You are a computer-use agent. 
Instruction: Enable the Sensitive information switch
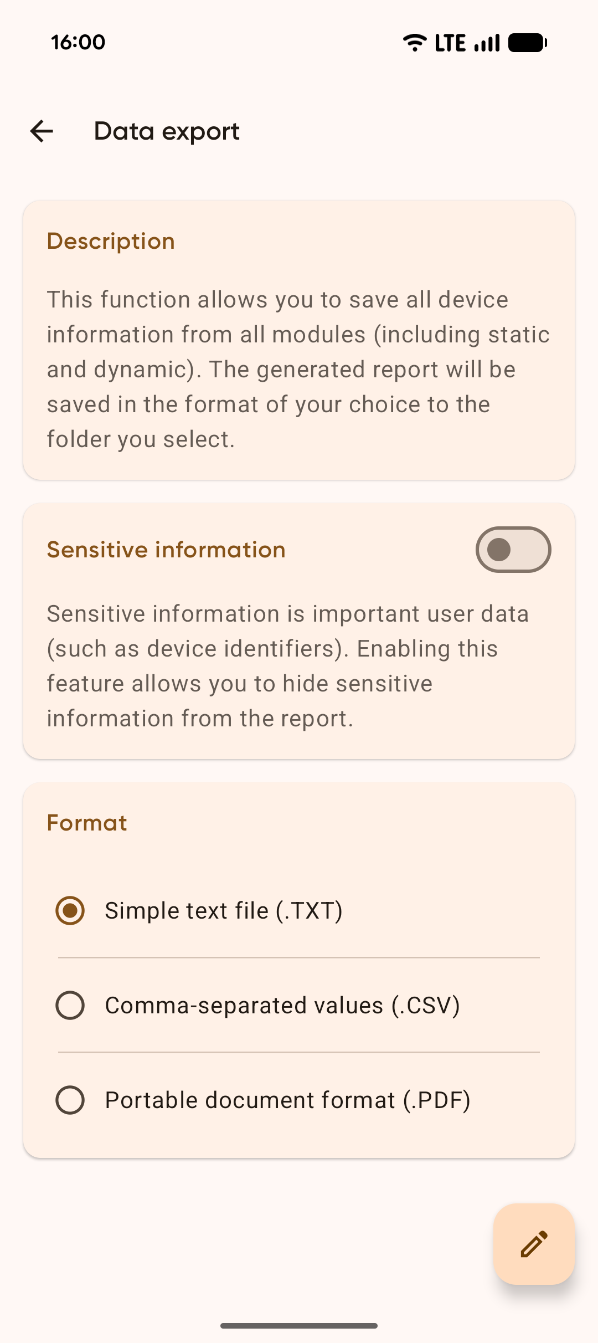tap(513, 549)
